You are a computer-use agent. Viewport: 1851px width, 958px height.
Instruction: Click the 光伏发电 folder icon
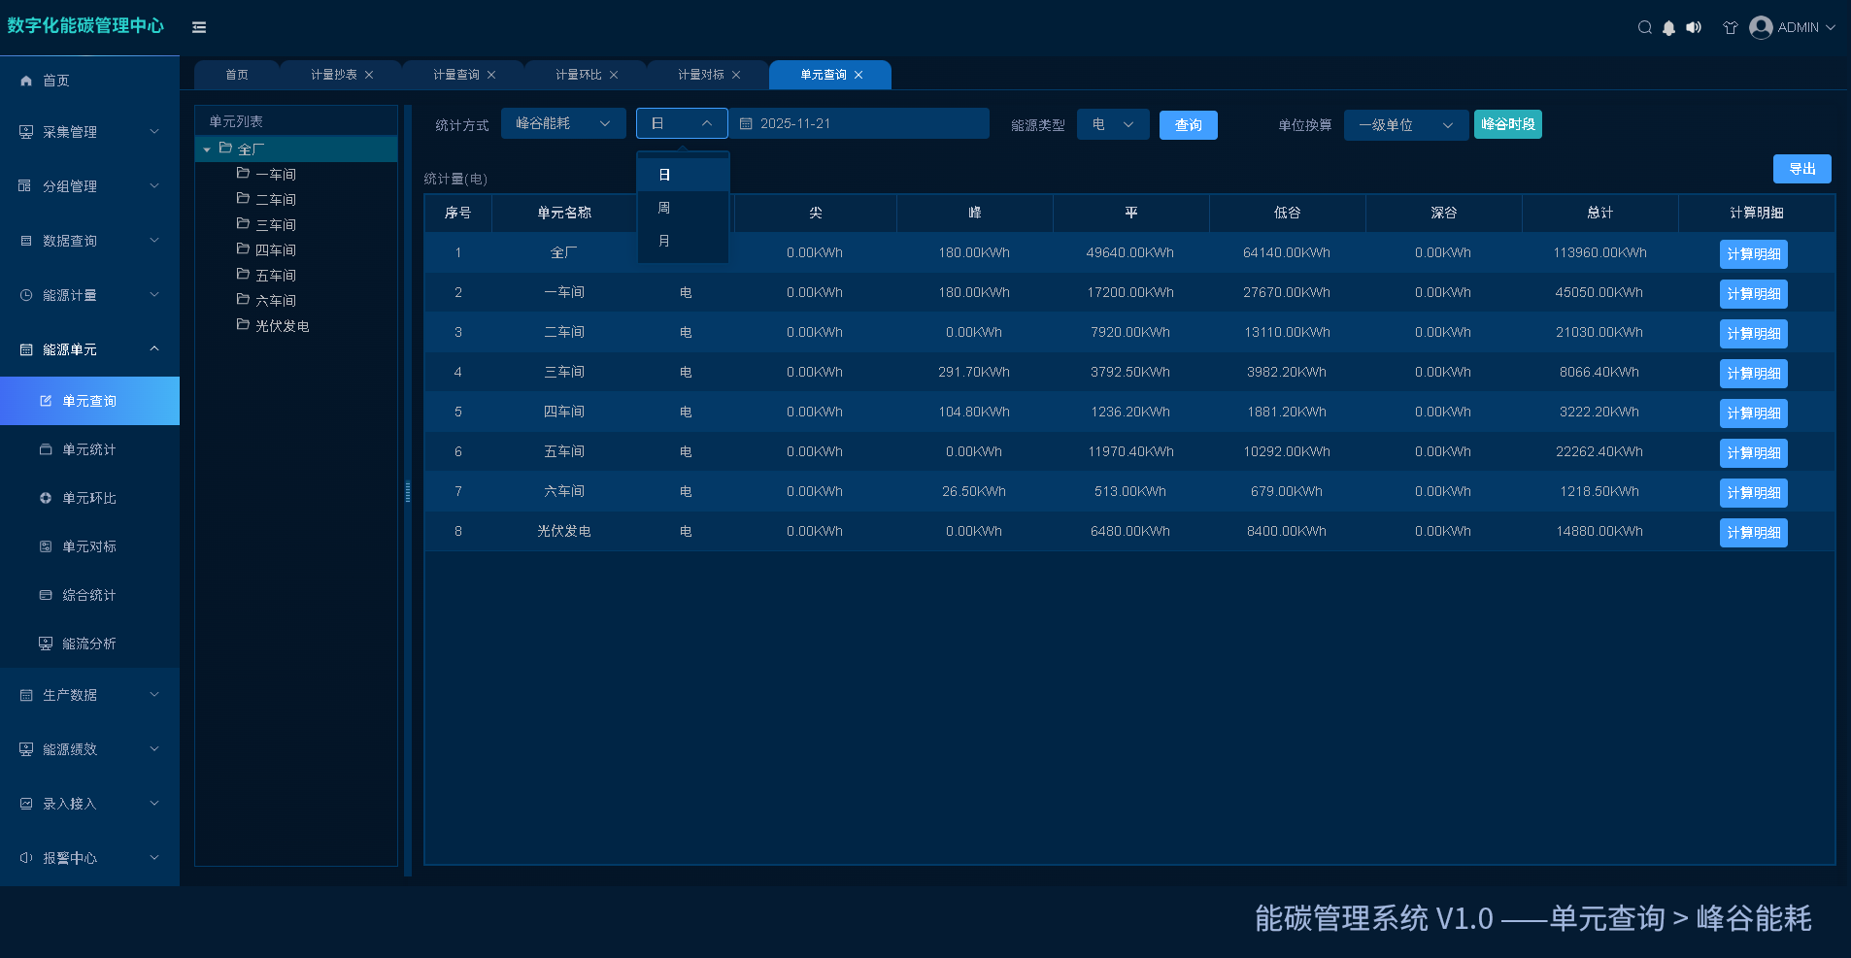click(x=243, y=324)
